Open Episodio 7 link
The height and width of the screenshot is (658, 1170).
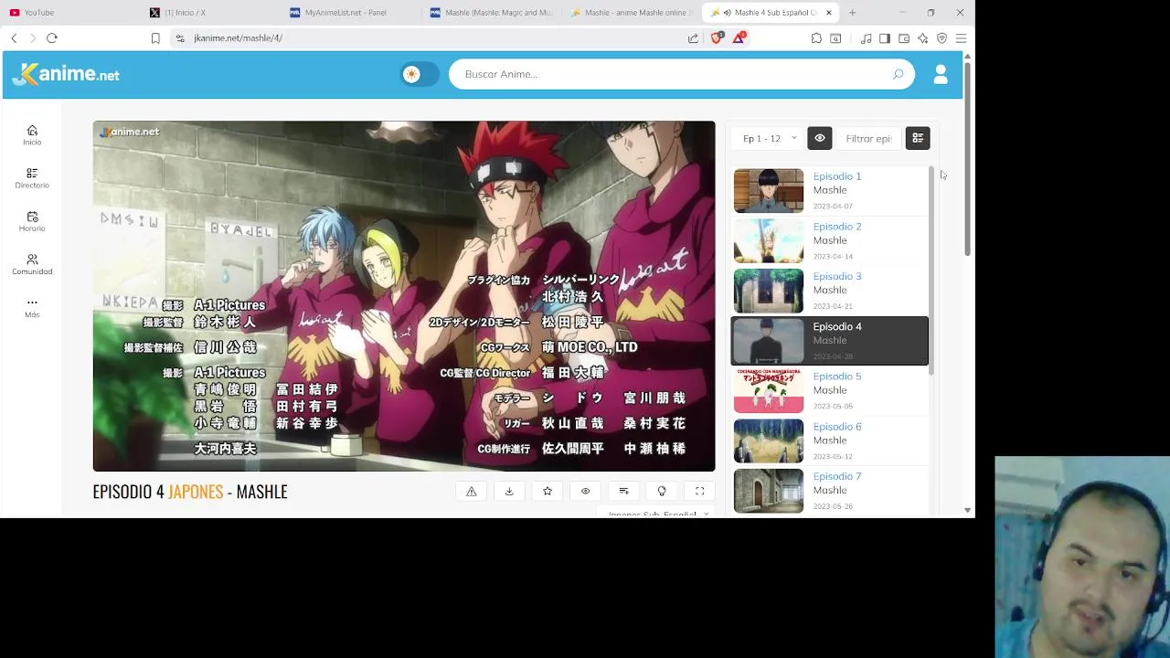pos(837,476)
